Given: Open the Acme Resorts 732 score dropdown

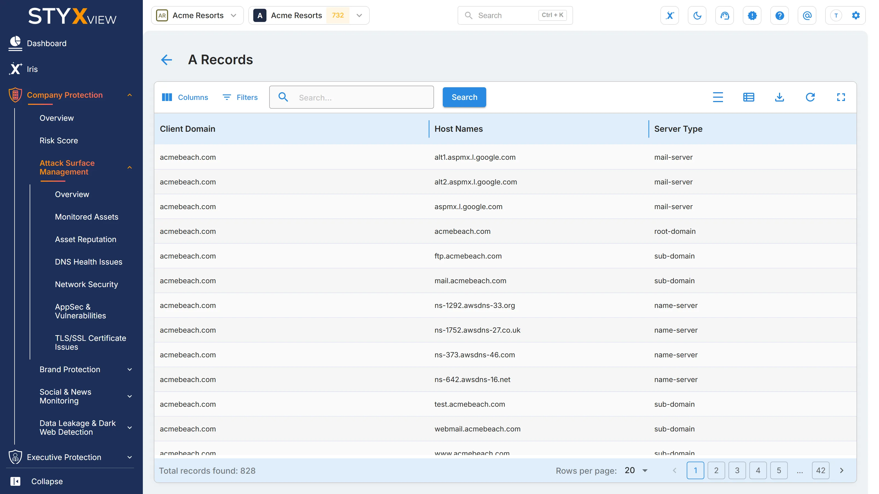Looking at the screenshot, I should pos(309,15).
